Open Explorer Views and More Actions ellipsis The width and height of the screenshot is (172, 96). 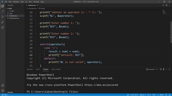(22, 5)
